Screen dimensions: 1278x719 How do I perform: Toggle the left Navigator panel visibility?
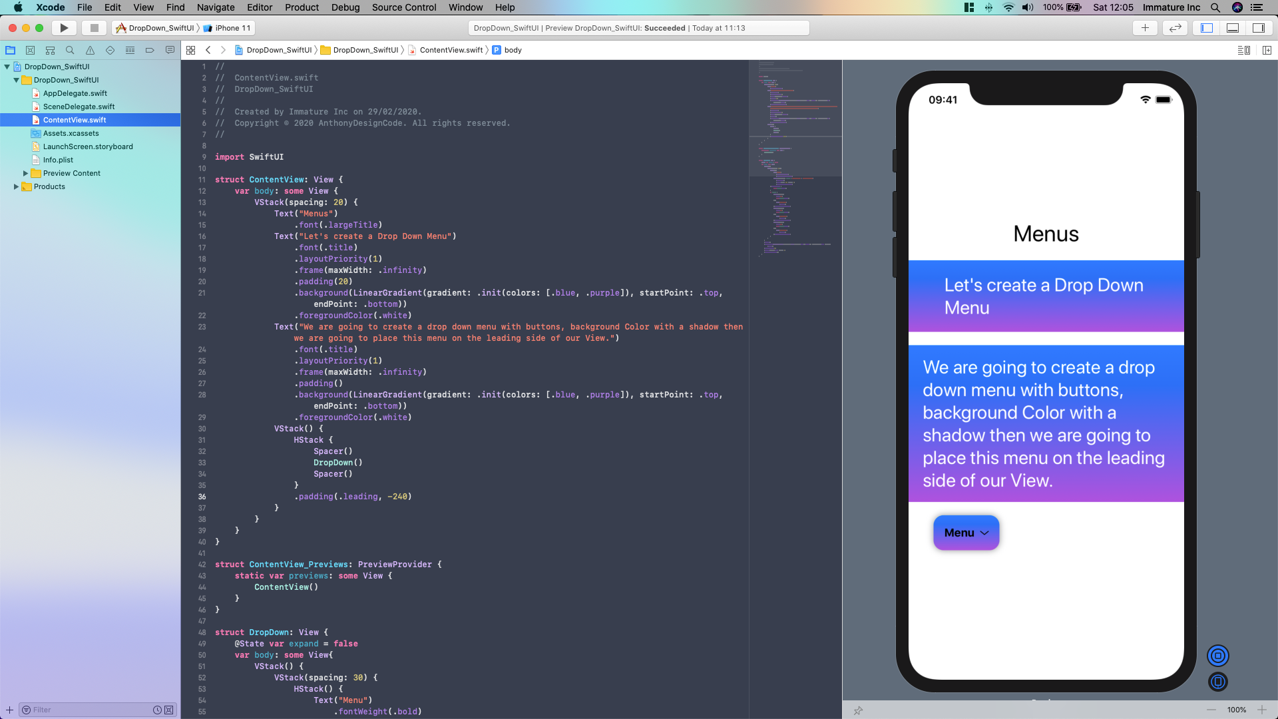pos(1206,28)
